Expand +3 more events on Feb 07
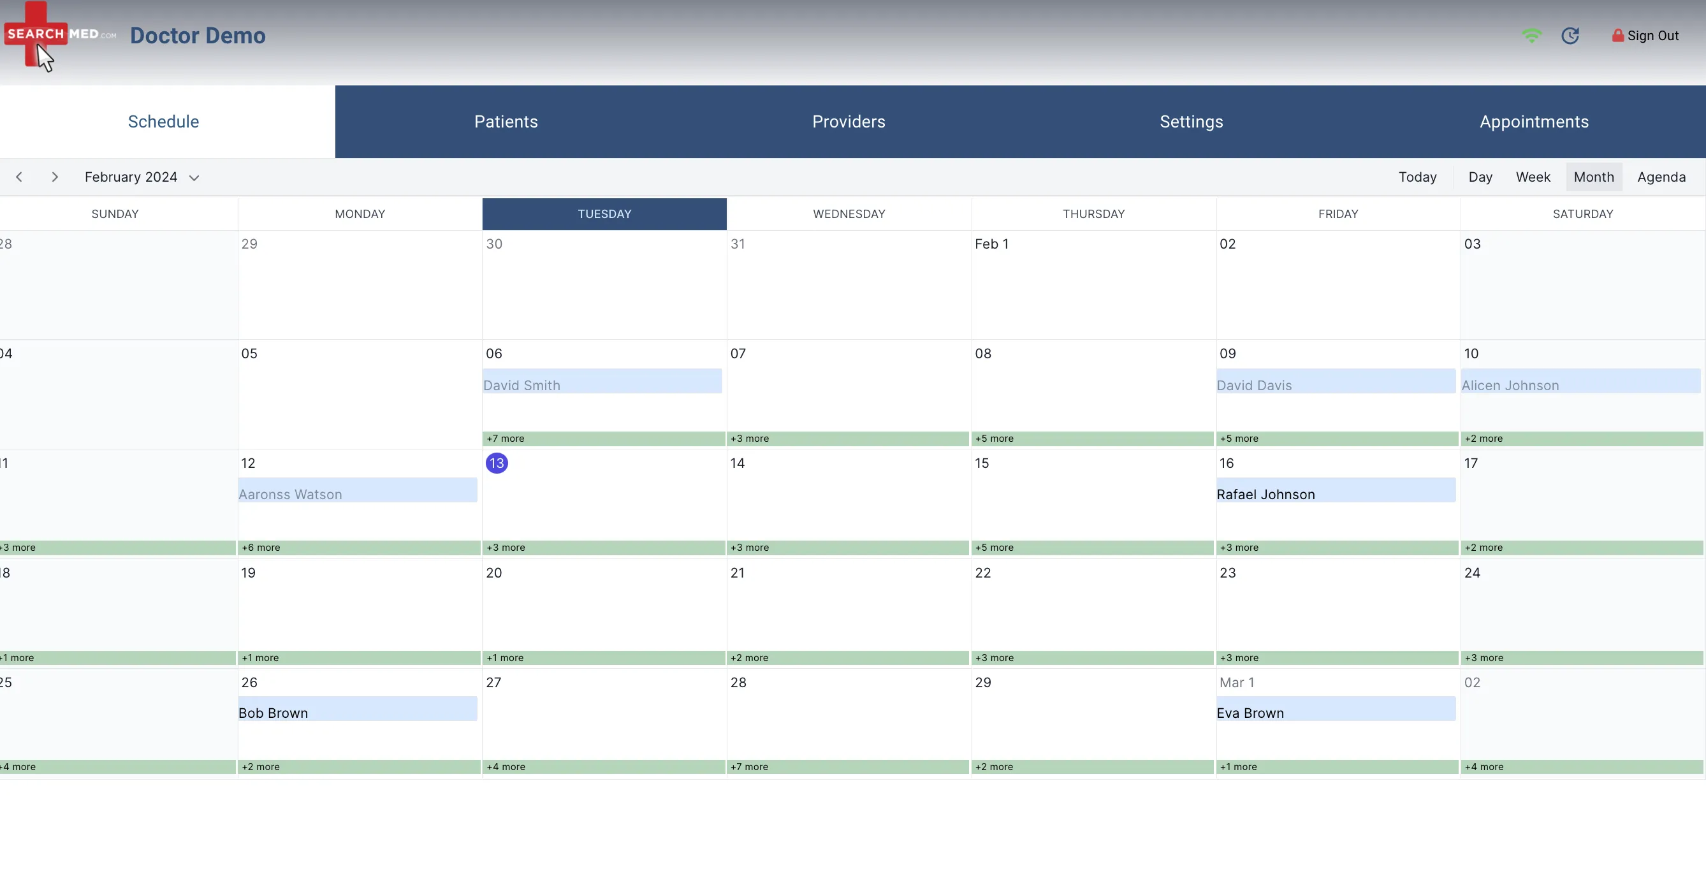 click(849, 439)
